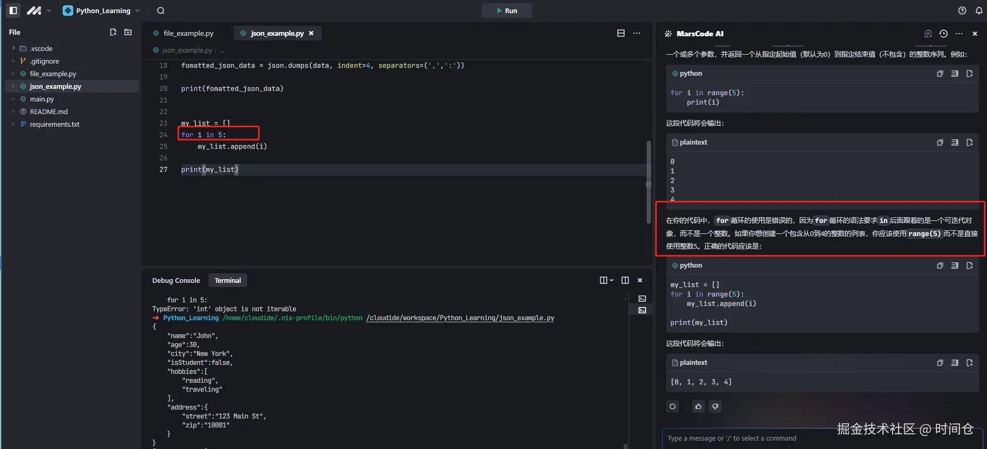Create a new file in File panel
This screenshot has width=987, height=449.
(x=113, y=32)
